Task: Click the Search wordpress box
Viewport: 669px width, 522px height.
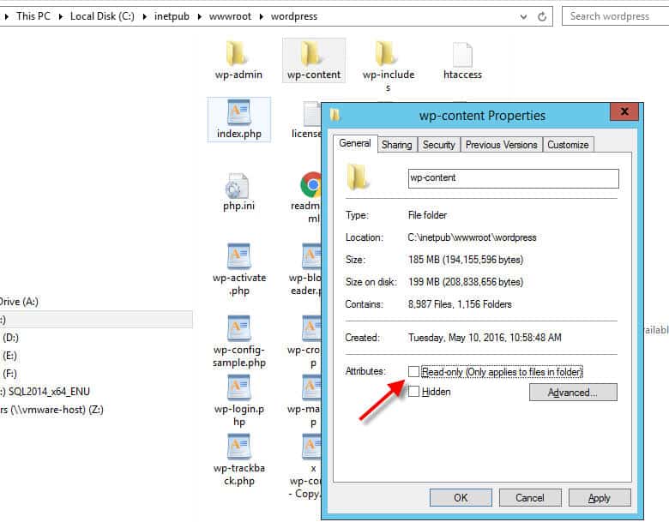Action: tap(615, 16)
